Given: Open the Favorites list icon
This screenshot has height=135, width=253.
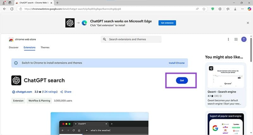Looking at the screenshot, I should click(228, 9).
